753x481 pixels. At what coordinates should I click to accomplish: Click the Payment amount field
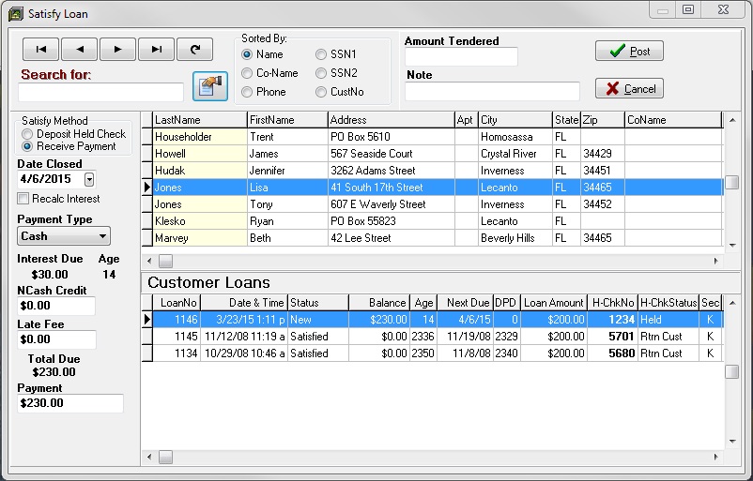[x=70, y=403]
